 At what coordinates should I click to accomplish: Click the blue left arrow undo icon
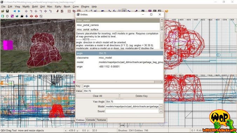coord(14,11)
